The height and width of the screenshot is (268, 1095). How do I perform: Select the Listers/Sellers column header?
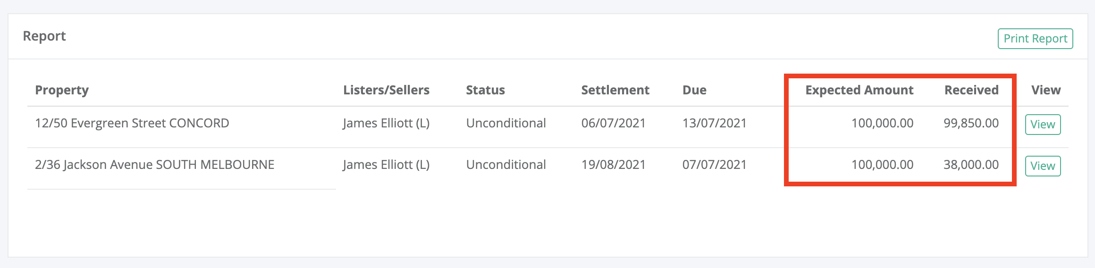click(386, 90)
